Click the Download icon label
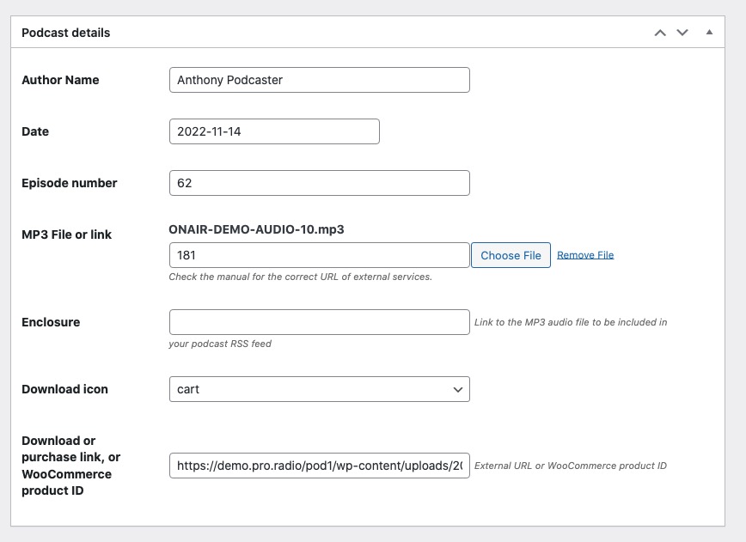This screenshot has height=542, width=746. coord(64,389)
